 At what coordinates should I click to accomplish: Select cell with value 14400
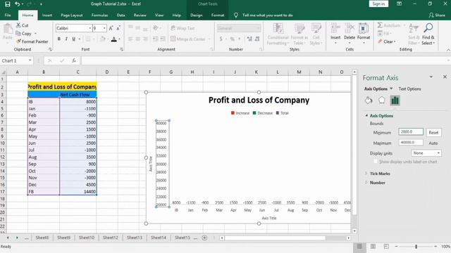click(78, 192)
